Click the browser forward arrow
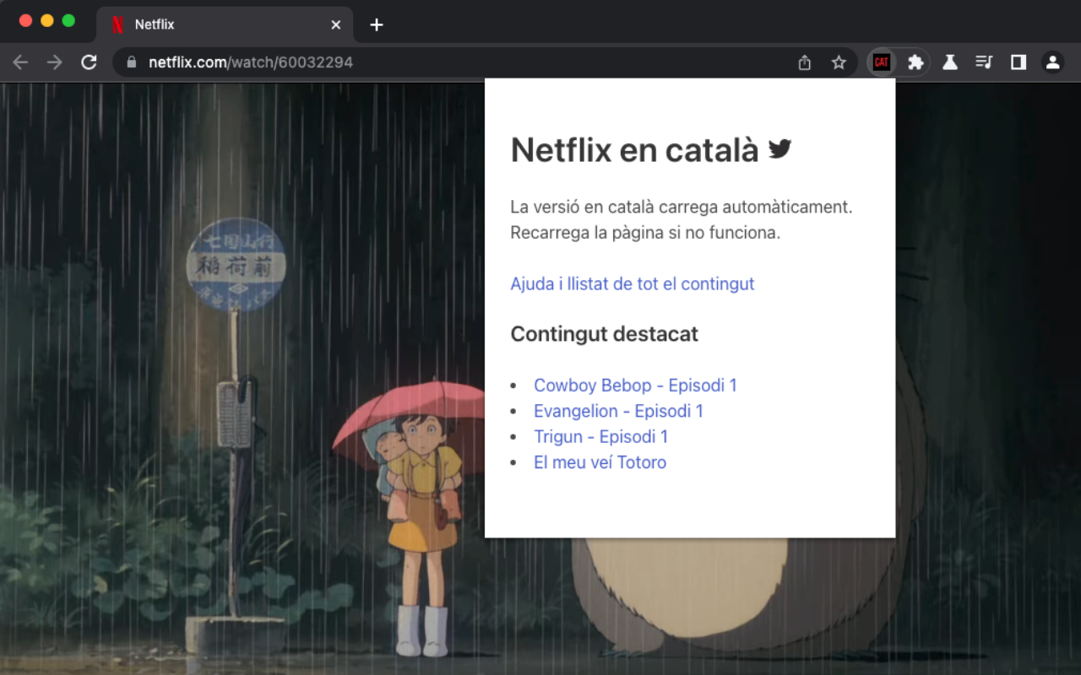Viewport: 1081px width, 675px height. pyautogui.click(x=55, y=62)
